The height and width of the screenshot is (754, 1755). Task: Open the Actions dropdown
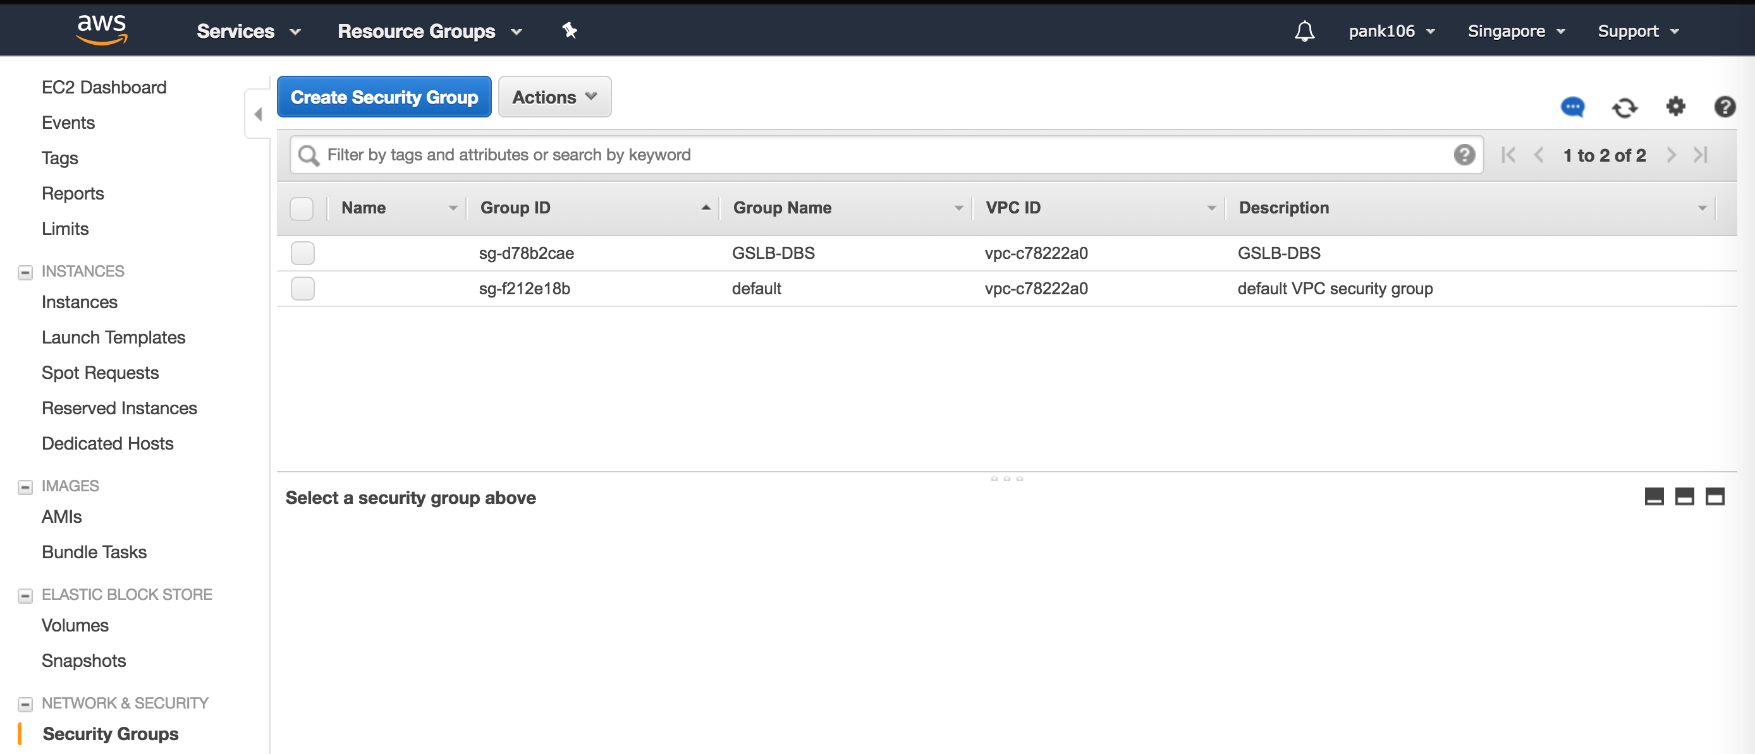[554, 97]
